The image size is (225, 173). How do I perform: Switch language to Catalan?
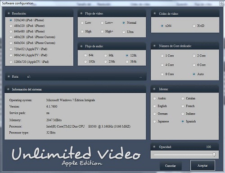(x=183, y=98)
